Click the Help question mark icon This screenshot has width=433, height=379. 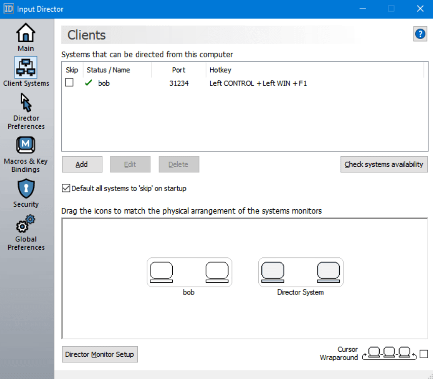click(x=420, y=34)
